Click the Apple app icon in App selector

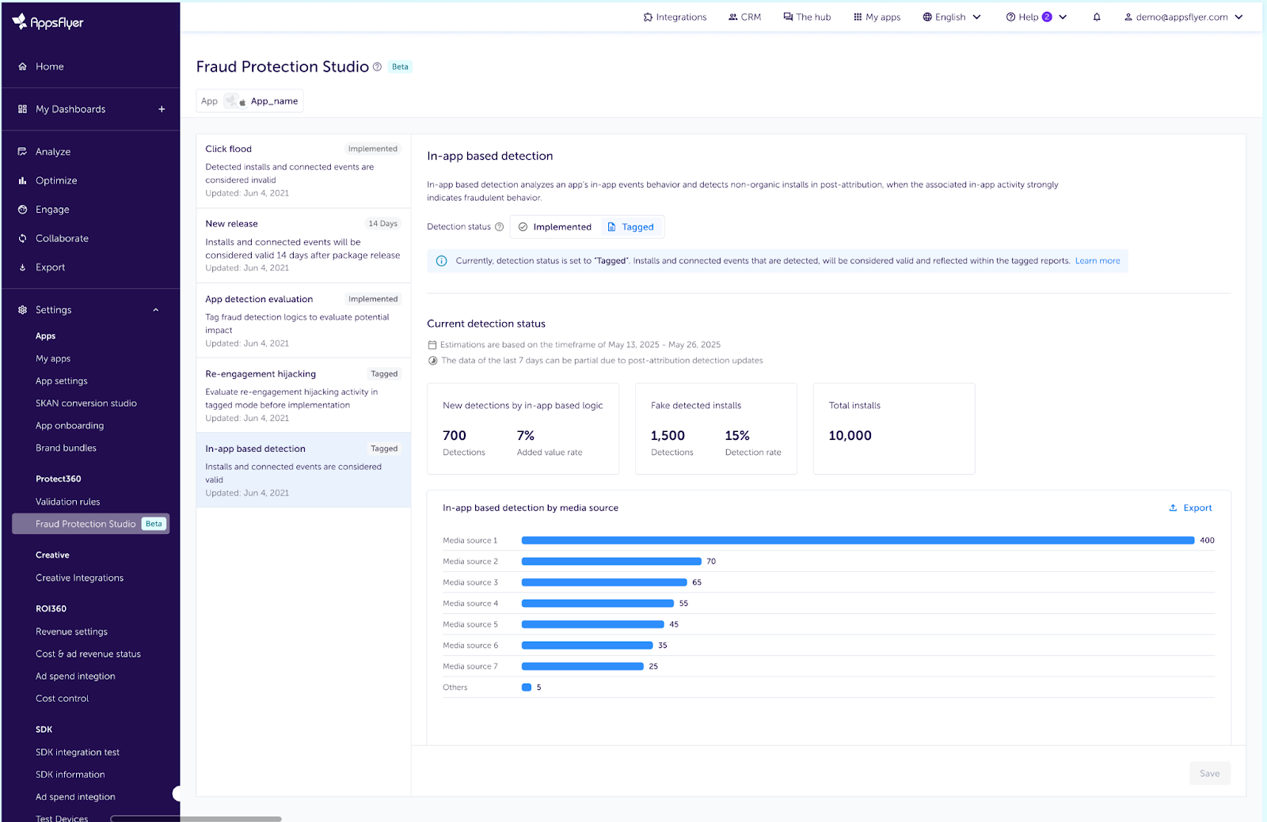click(x=243, y=101)
